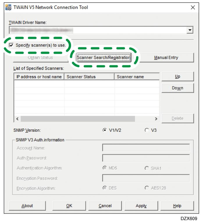Toggle the Specify scanner(s) to use checkbox
This screenshot has height=224, width=201.
tap(11, 45)
